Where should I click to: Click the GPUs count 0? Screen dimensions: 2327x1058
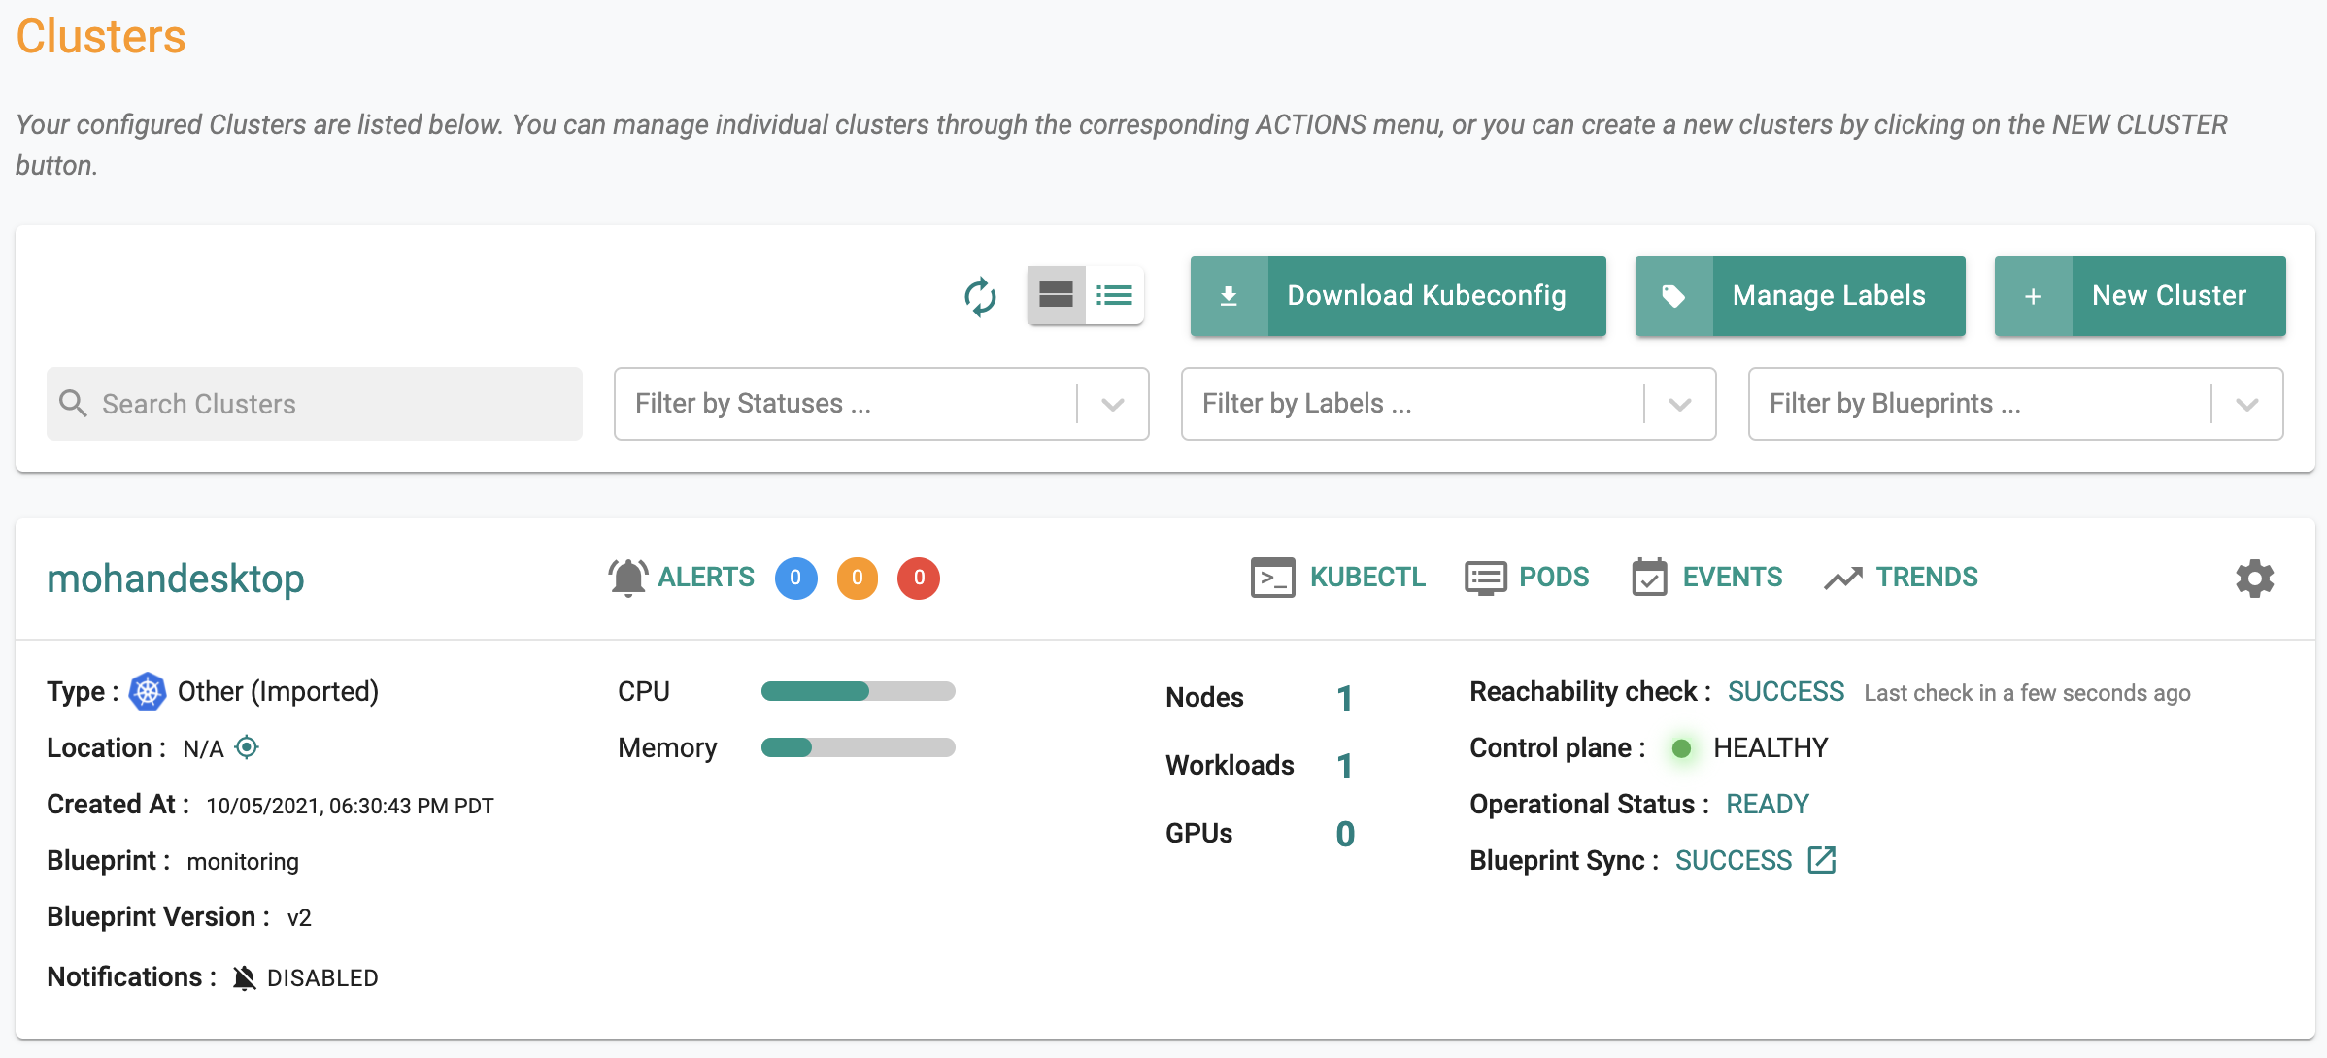(1345, 834)
